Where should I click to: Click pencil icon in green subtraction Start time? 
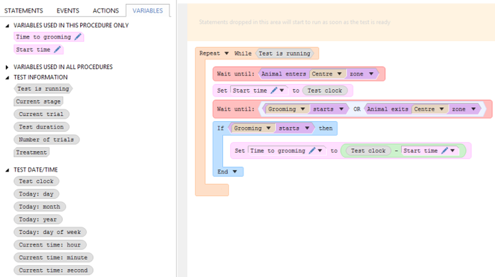444,150
